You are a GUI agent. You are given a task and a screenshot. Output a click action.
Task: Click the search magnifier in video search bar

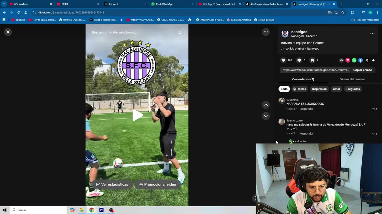click(x=179, y=32)
